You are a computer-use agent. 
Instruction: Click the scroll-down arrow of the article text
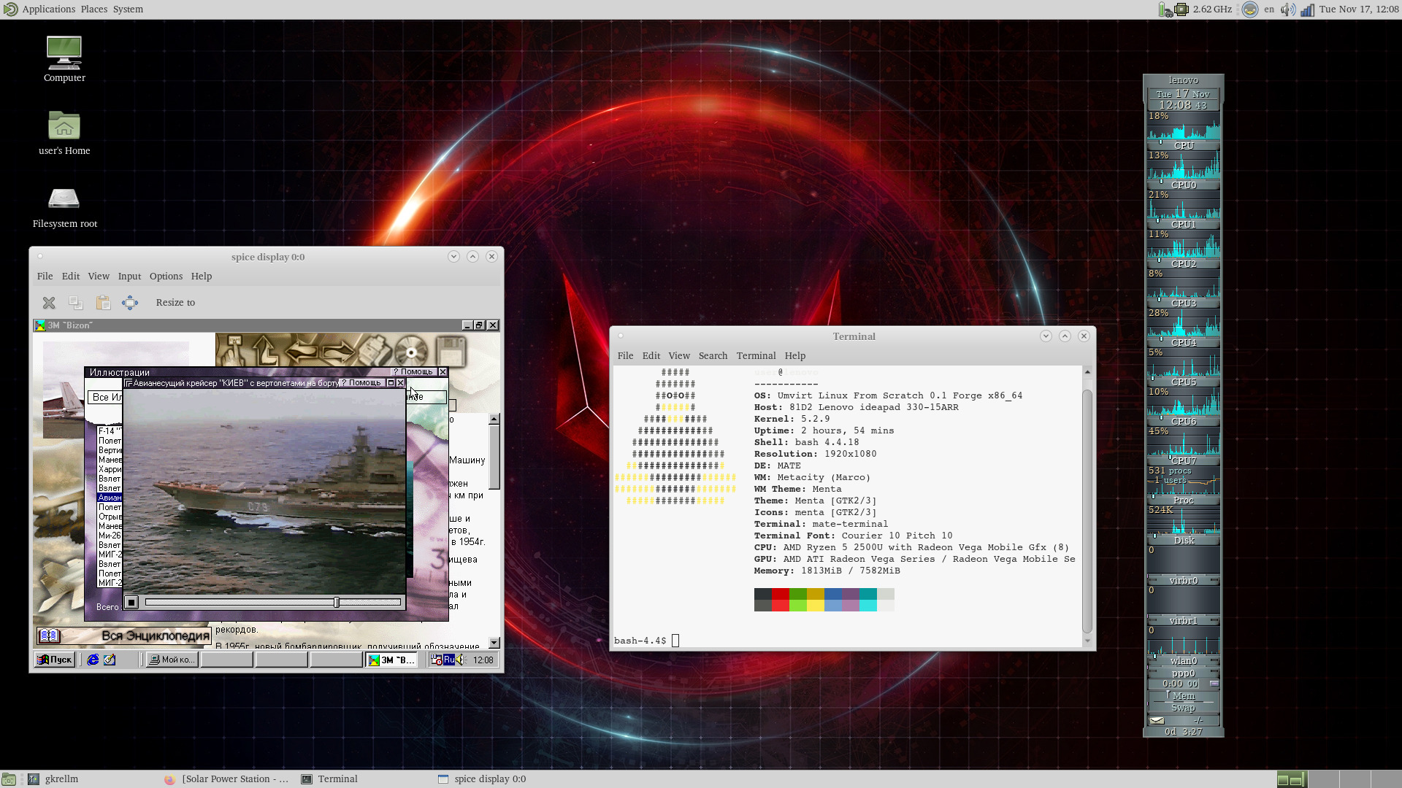coord(494,643)
